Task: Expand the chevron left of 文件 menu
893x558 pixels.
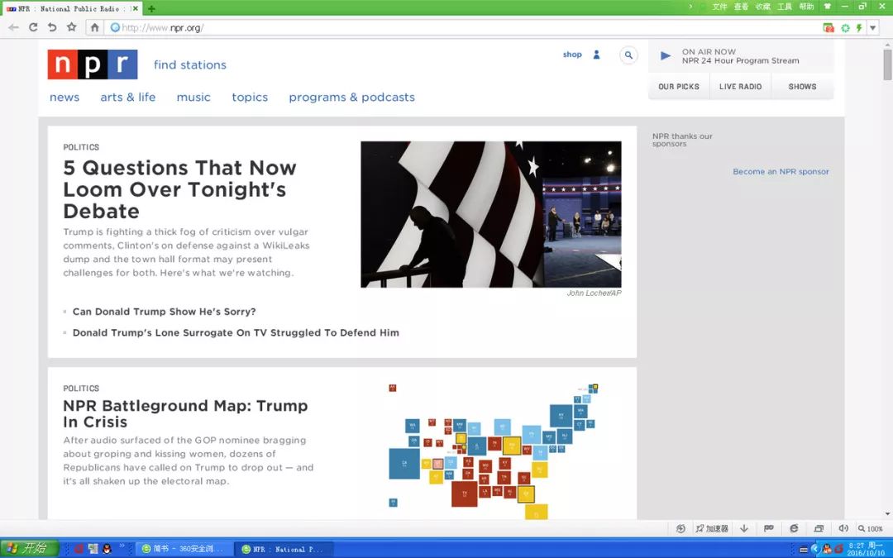Action: click(x=690, y=7)
